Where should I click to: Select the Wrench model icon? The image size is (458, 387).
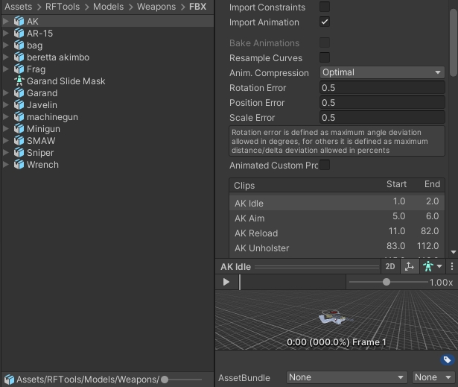click(19, 165)
